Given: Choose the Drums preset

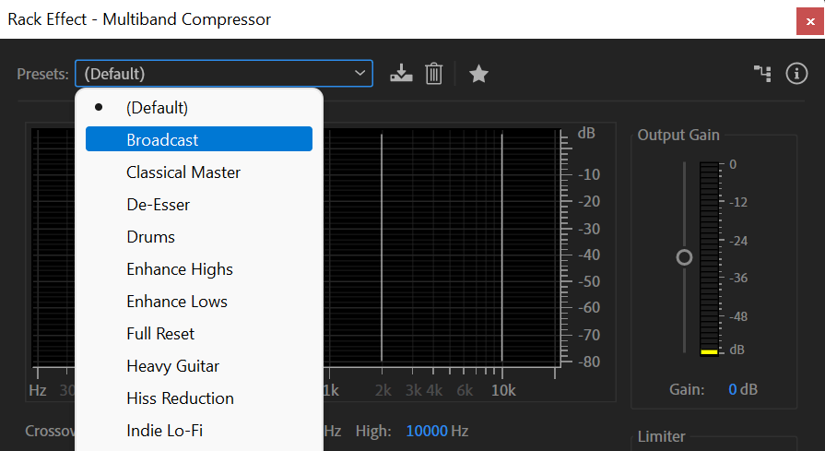Looking at the screenshot, I should coord(199,237).
